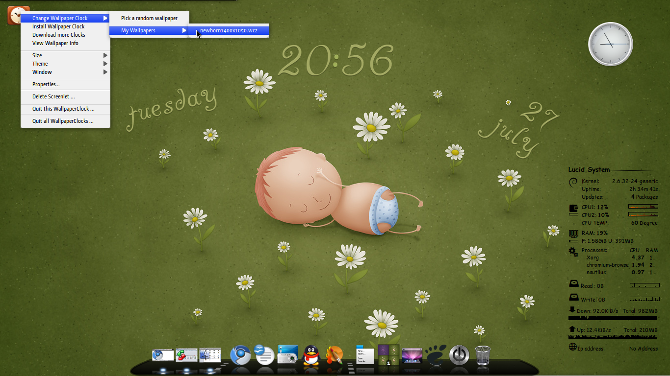Open View Wallpaper info
Viewport: 670px width, 376px height.
tap(65, 43)
